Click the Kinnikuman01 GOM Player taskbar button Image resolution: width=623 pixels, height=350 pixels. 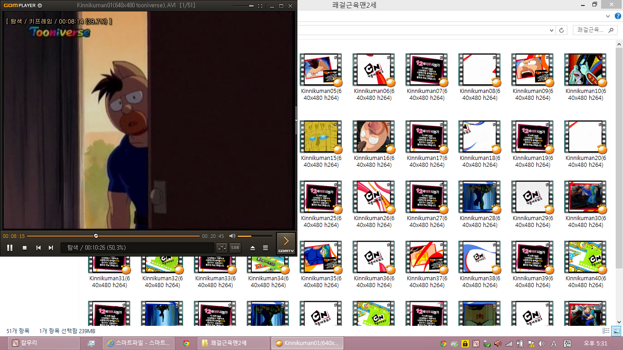tap(307, 343)
